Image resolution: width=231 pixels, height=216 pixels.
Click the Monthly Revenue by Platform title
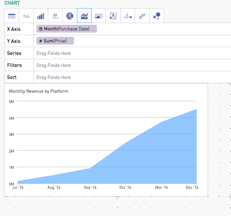pos(39,91)
